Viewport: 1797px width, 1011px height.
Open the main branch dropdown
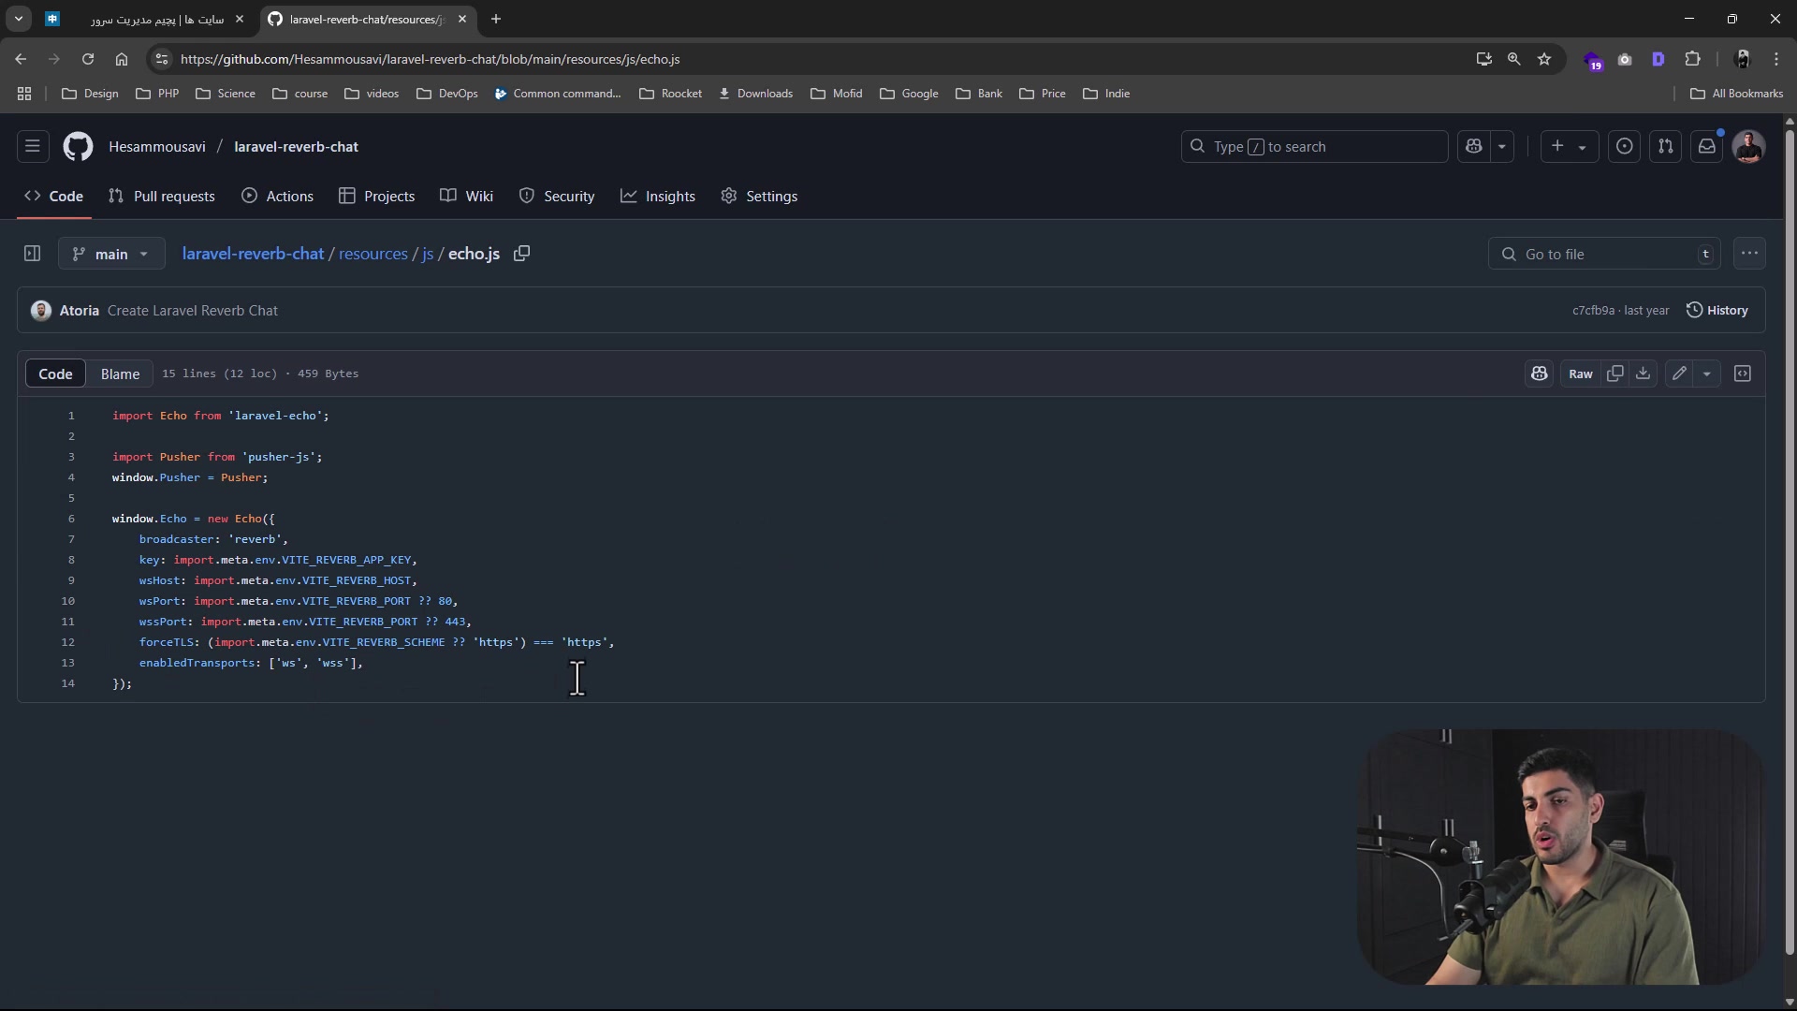(x=110, y=254)
